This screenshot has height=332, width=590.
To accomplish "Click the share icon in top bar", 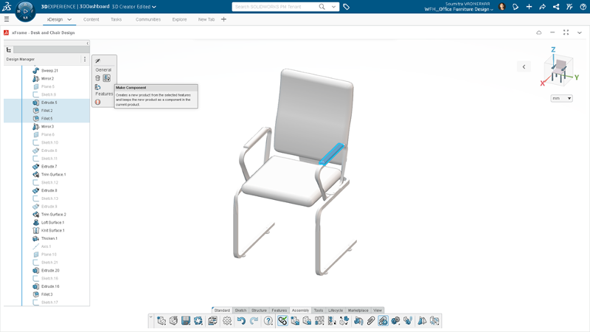I will 556,7.
